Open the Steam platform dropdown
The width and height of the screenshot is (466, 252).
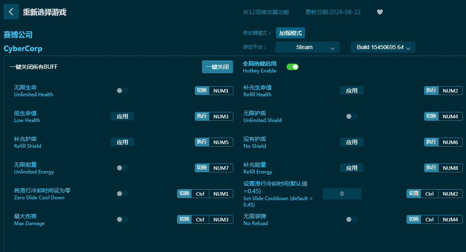click(x=307, y=47)
